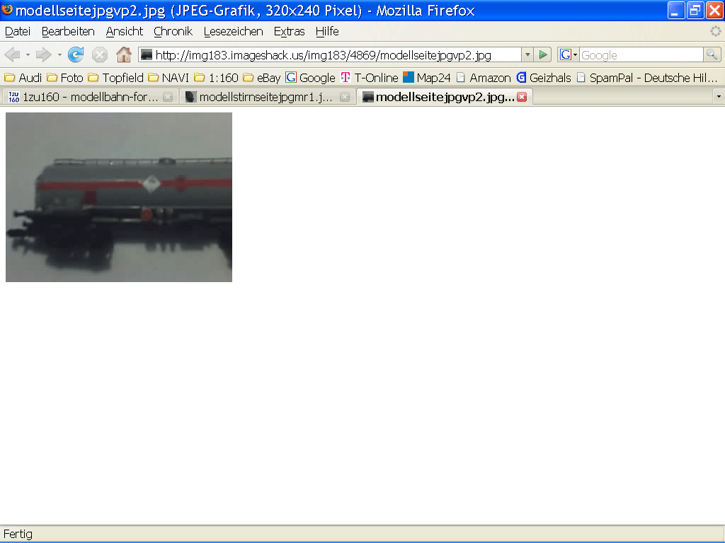Click the Reload page icon
The height and width of the screenshot is (543, 725).
pyautogui.click(x=76, y=55)
